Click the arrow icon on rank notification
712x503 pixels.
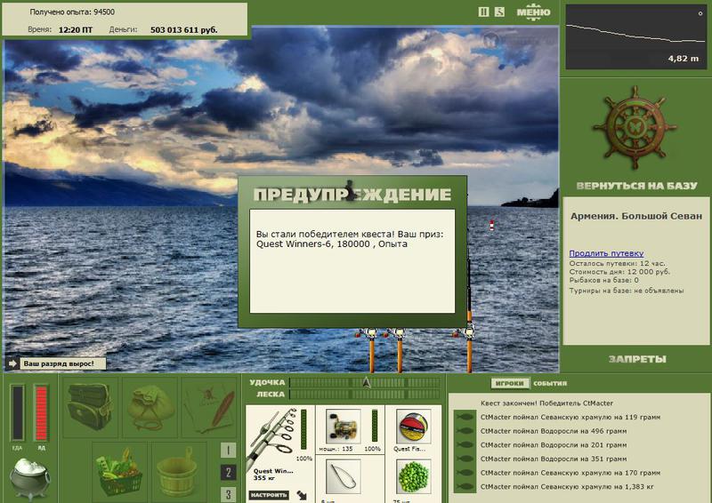point(12,363)
